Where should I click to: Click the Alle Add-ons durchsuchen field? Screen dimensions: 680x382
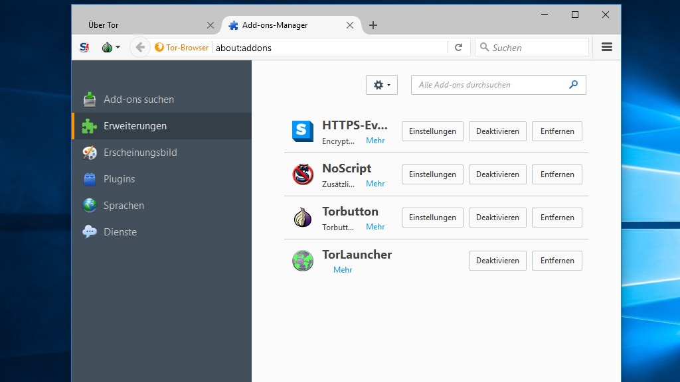(x=498, y=85)
